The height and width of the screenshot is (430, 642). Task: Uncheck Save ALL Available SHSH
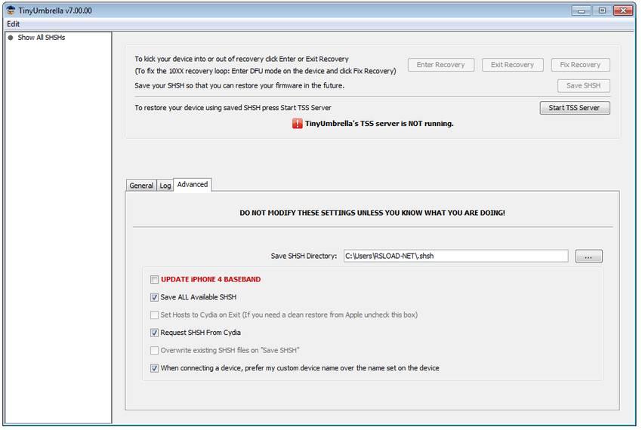(154, 297)
